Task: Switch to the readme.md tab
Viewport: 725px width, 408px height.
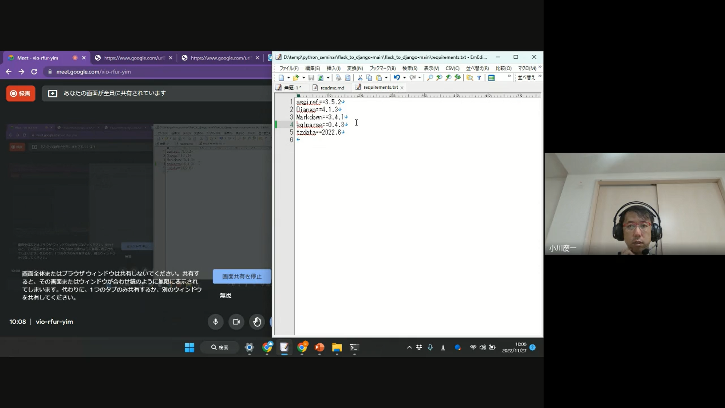Action: (x=332, y=88)
